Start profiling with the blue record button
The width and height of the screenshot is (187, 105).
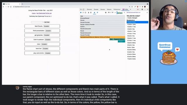coord(81,13)
